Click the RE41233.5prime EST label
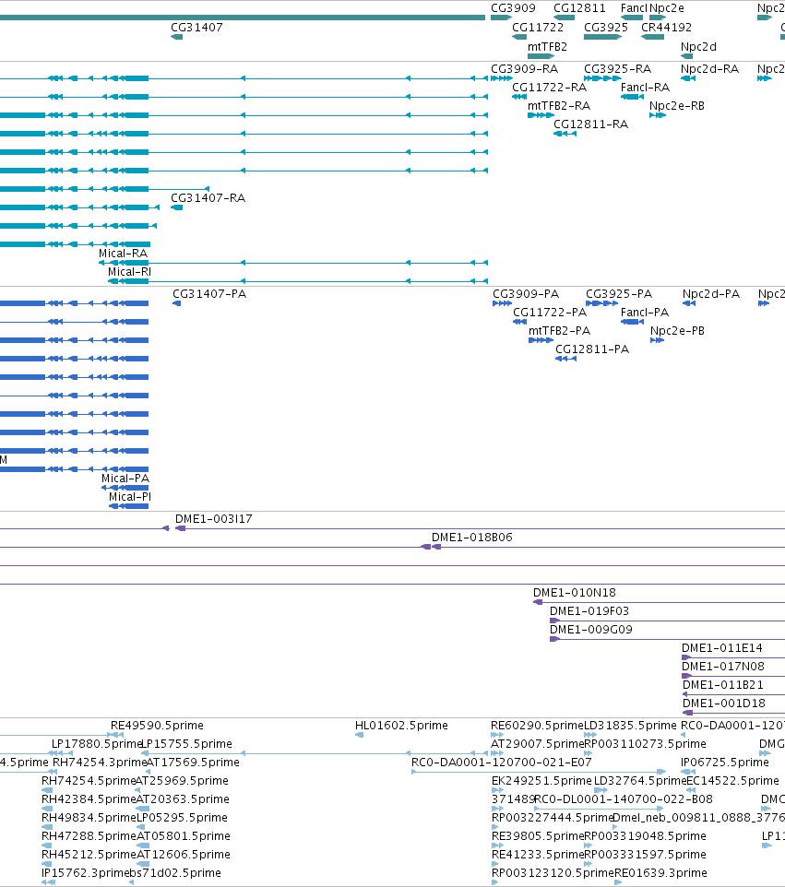The height and width of the screenshot is (887, 785). pos(538,855)
